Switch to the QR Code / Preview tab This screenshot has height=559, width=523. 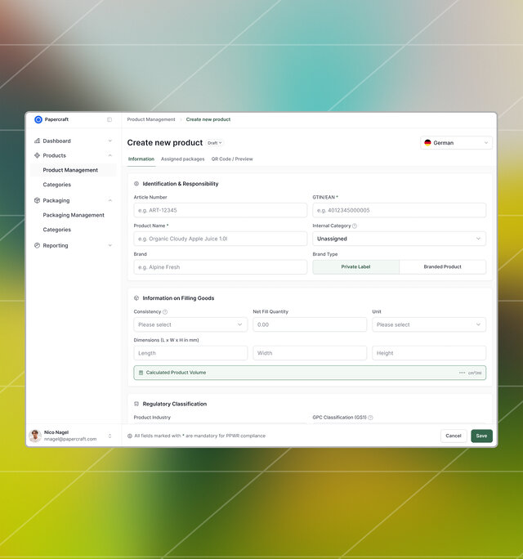point(232,159)
